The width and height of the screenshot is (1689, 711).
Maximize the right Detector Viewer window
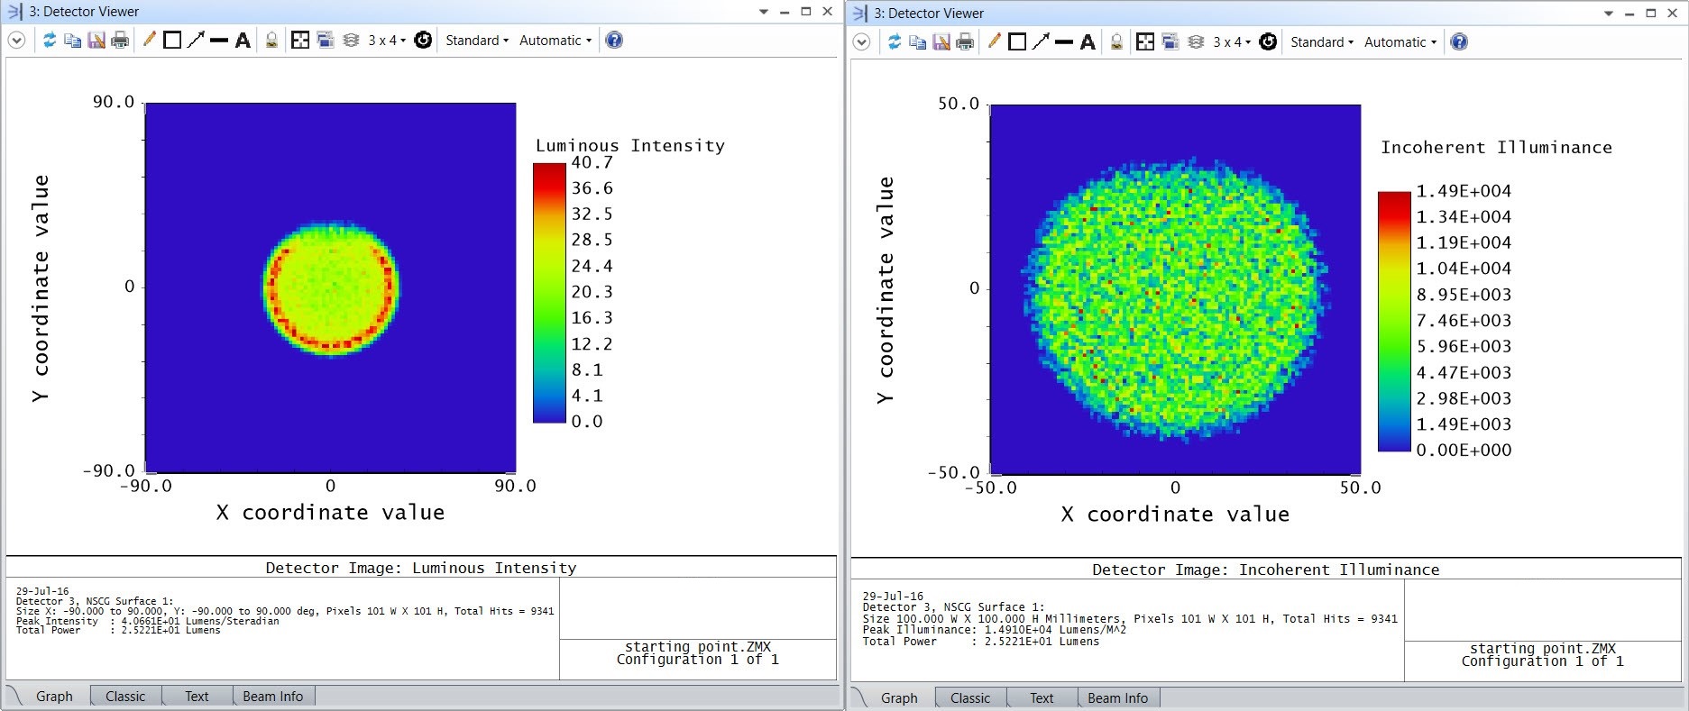[x=1651, y=14]
